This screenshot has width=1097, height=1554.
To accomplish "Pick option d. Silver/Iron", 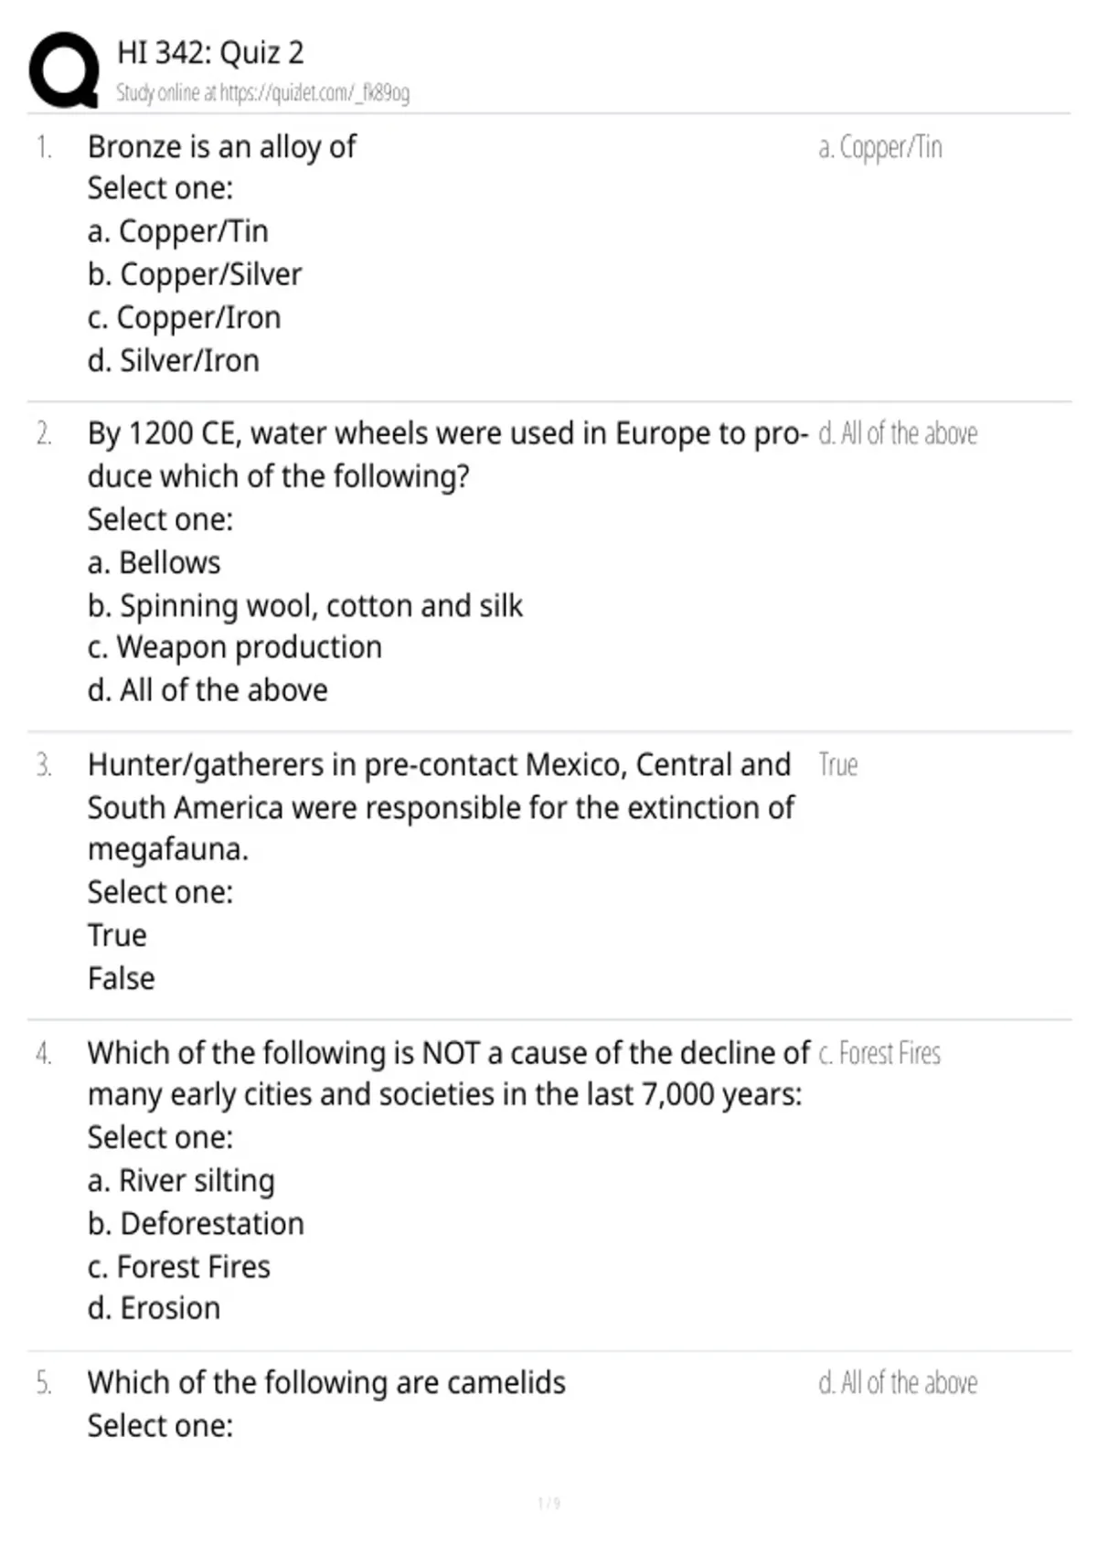I will click(x=174, y=360).
